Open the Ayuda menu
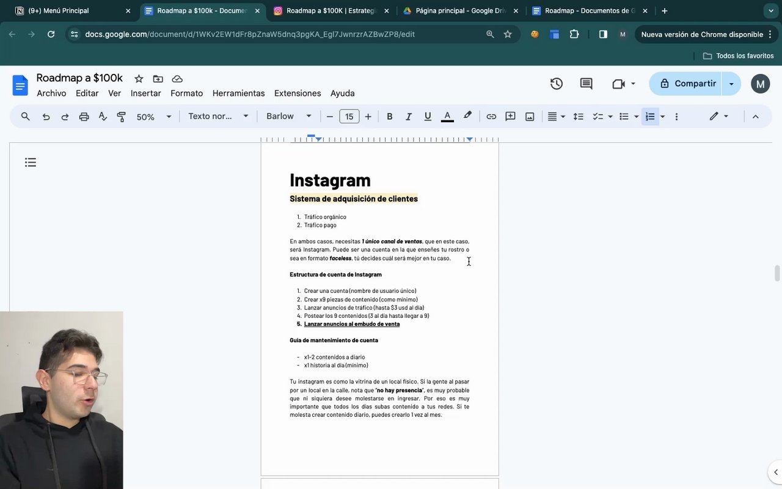The height and width of the screenshot is (489, 782). [342, 94]
